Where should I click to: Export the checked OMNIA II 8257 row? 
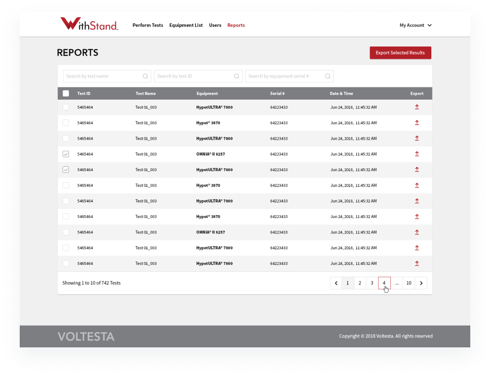(417, 154)
